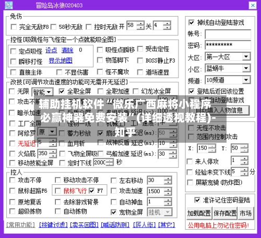Click 定时下线 stepper field with 2000
The image size is (261, 238).
[x=103, y=162]
